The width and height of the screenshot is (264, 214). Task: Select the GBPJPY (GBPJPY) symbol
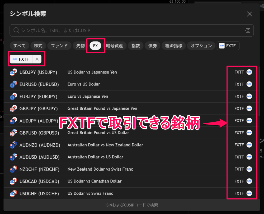39,109
